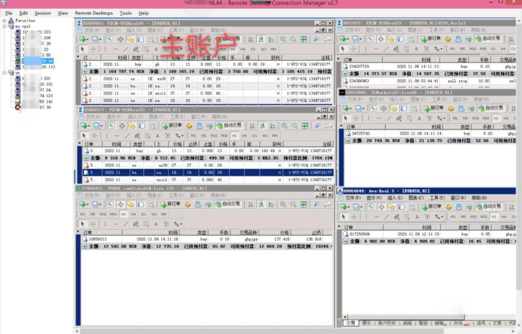
Task: Toggle 自动交易 in the Ava-Real 5 window
Action: [489, 207]
